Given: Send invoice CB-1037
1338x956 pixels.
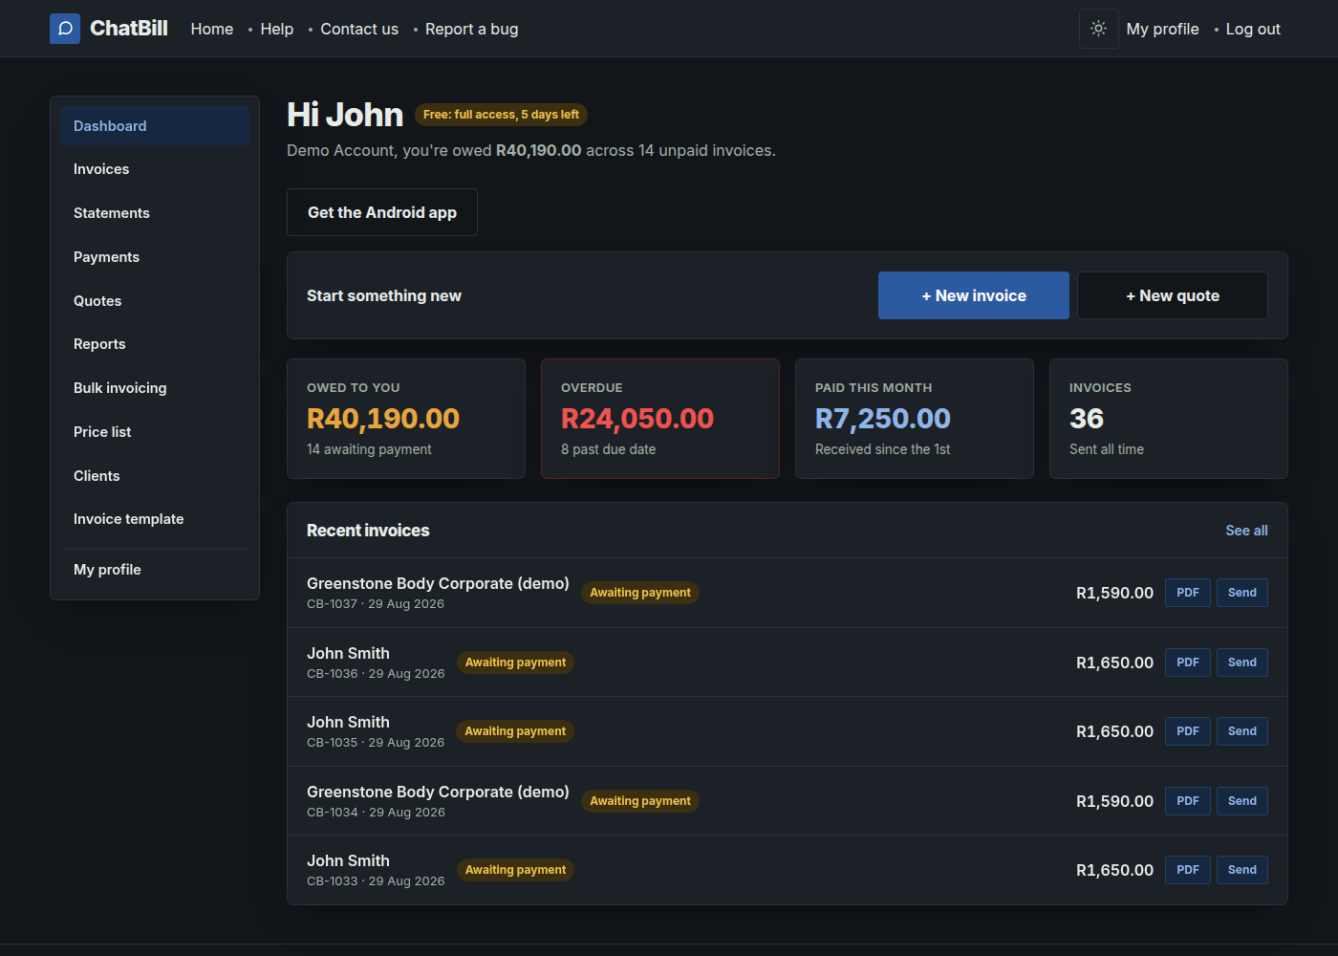Looking at the screenshot, I should click(1242, 593).
